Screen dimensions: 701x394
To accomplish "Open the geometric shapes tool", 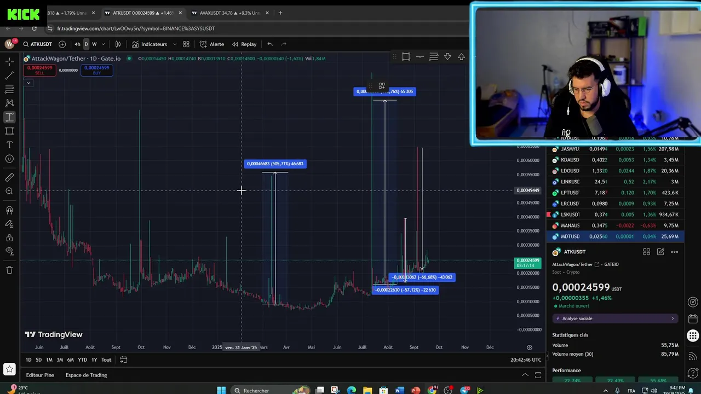I will [9, 131].
